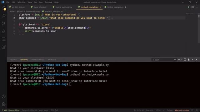Click the kite: not running status

tap(182, 110)
